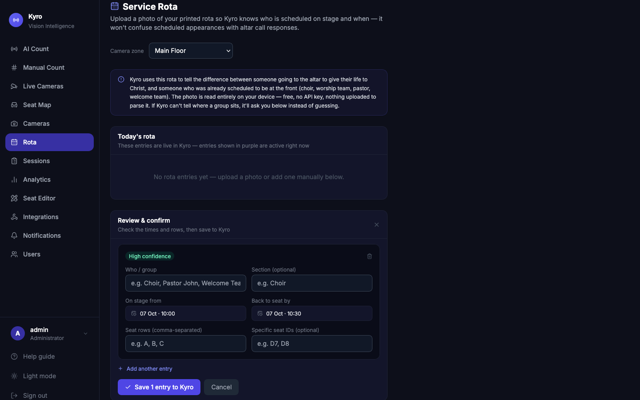This screenshot has width=640, height=400.
Task: Open the On stage from time picker
Action: click(x=186, y=313)
